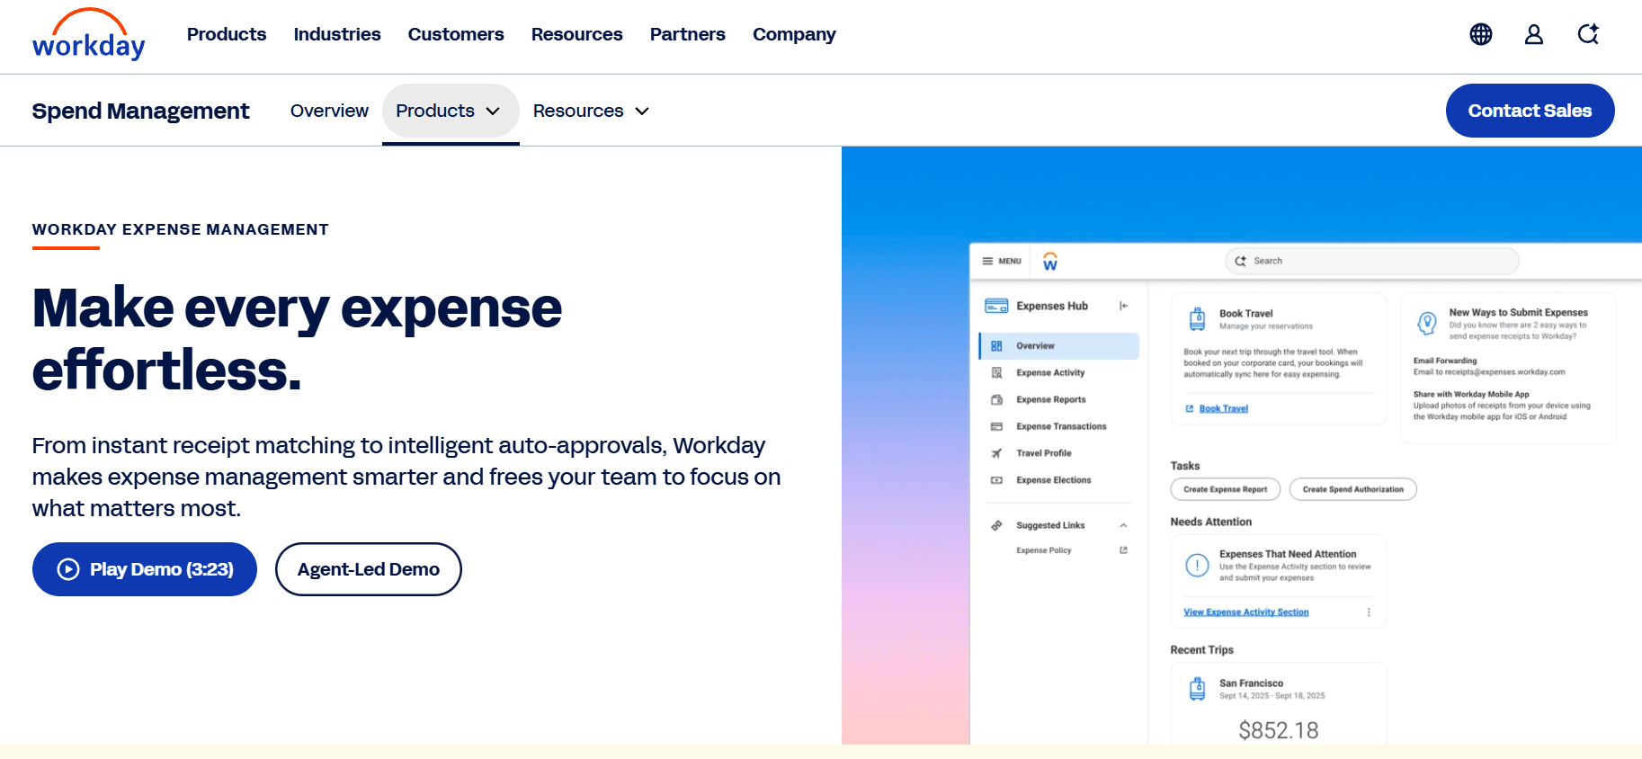Image resolution: width=1642 pixels, height=759 pixels.
Task: Click the play icon in Play Demo button
Action: [x=68, y=569]
